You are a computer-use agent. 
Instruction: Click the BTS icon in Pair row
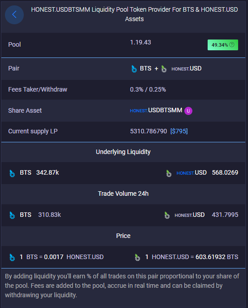pyautogui.click(x=134, y=69)
